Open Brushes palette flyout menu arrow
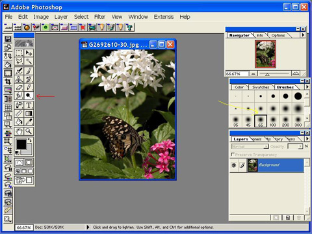The height and width of the screenshot is (234, 312). pos(307,87)
